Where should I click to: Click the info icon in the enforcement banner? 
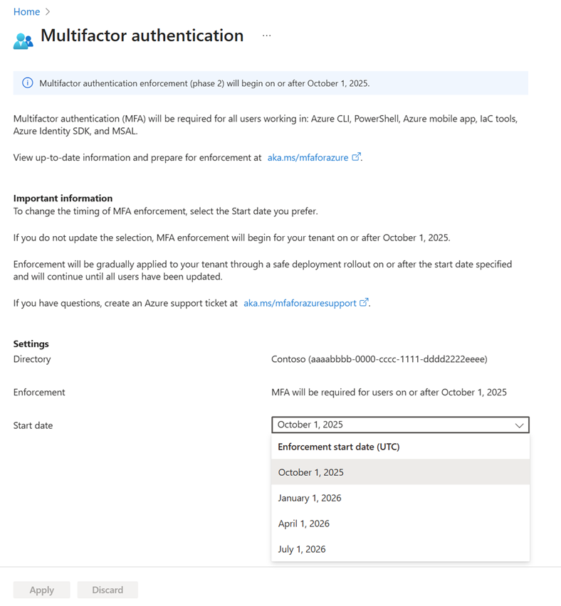point(27,83)
